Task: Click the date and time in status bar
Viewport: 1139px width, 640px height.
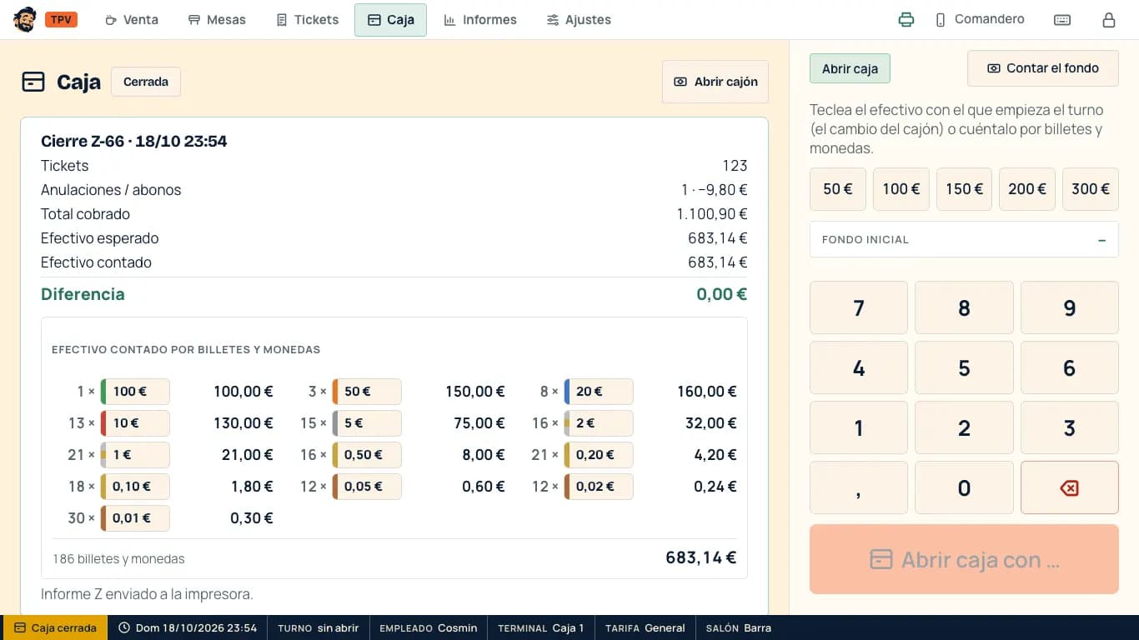Action: pyautogui.click(x=188, y=627)
